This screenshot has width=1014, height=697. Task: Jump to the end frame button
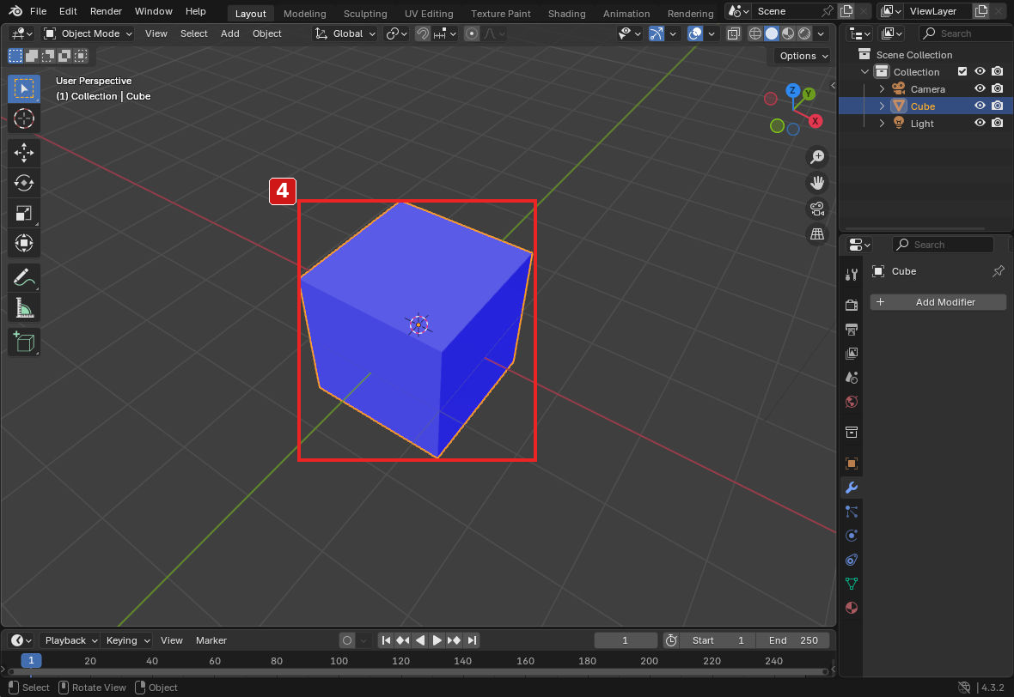point(472,640)
